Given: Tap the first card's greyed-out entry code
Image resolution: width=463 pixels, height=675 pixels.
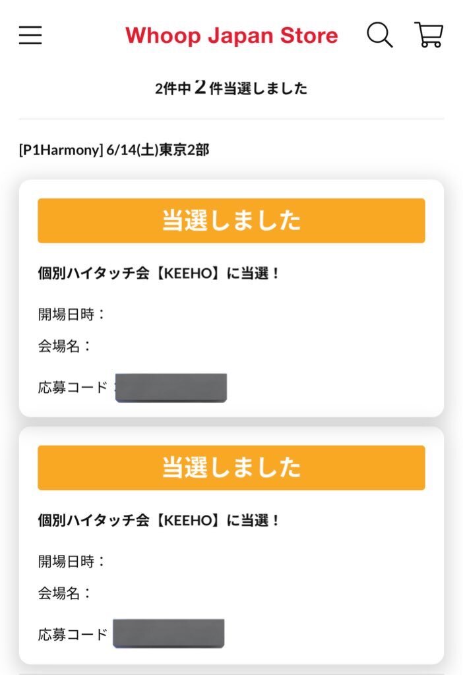Looking at the screenshot, I should pos(171,388).
